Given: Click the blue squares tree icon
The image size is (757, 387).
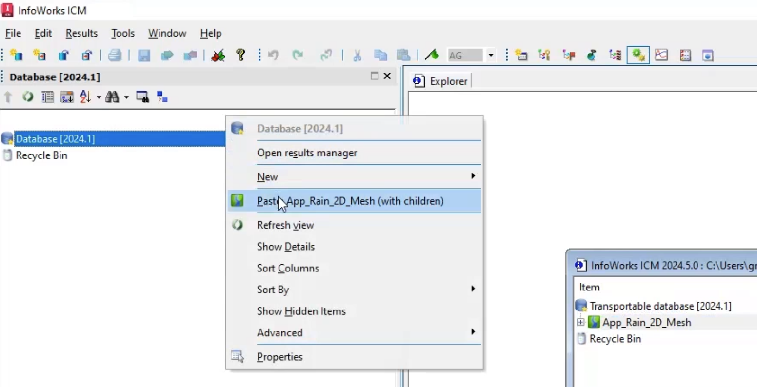Looking at the screenshot, I should coord(162,97).
